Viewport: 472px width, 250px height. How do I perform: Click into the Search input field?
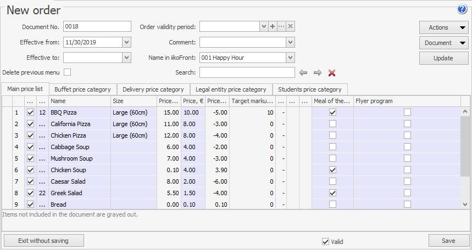[247, 73]
